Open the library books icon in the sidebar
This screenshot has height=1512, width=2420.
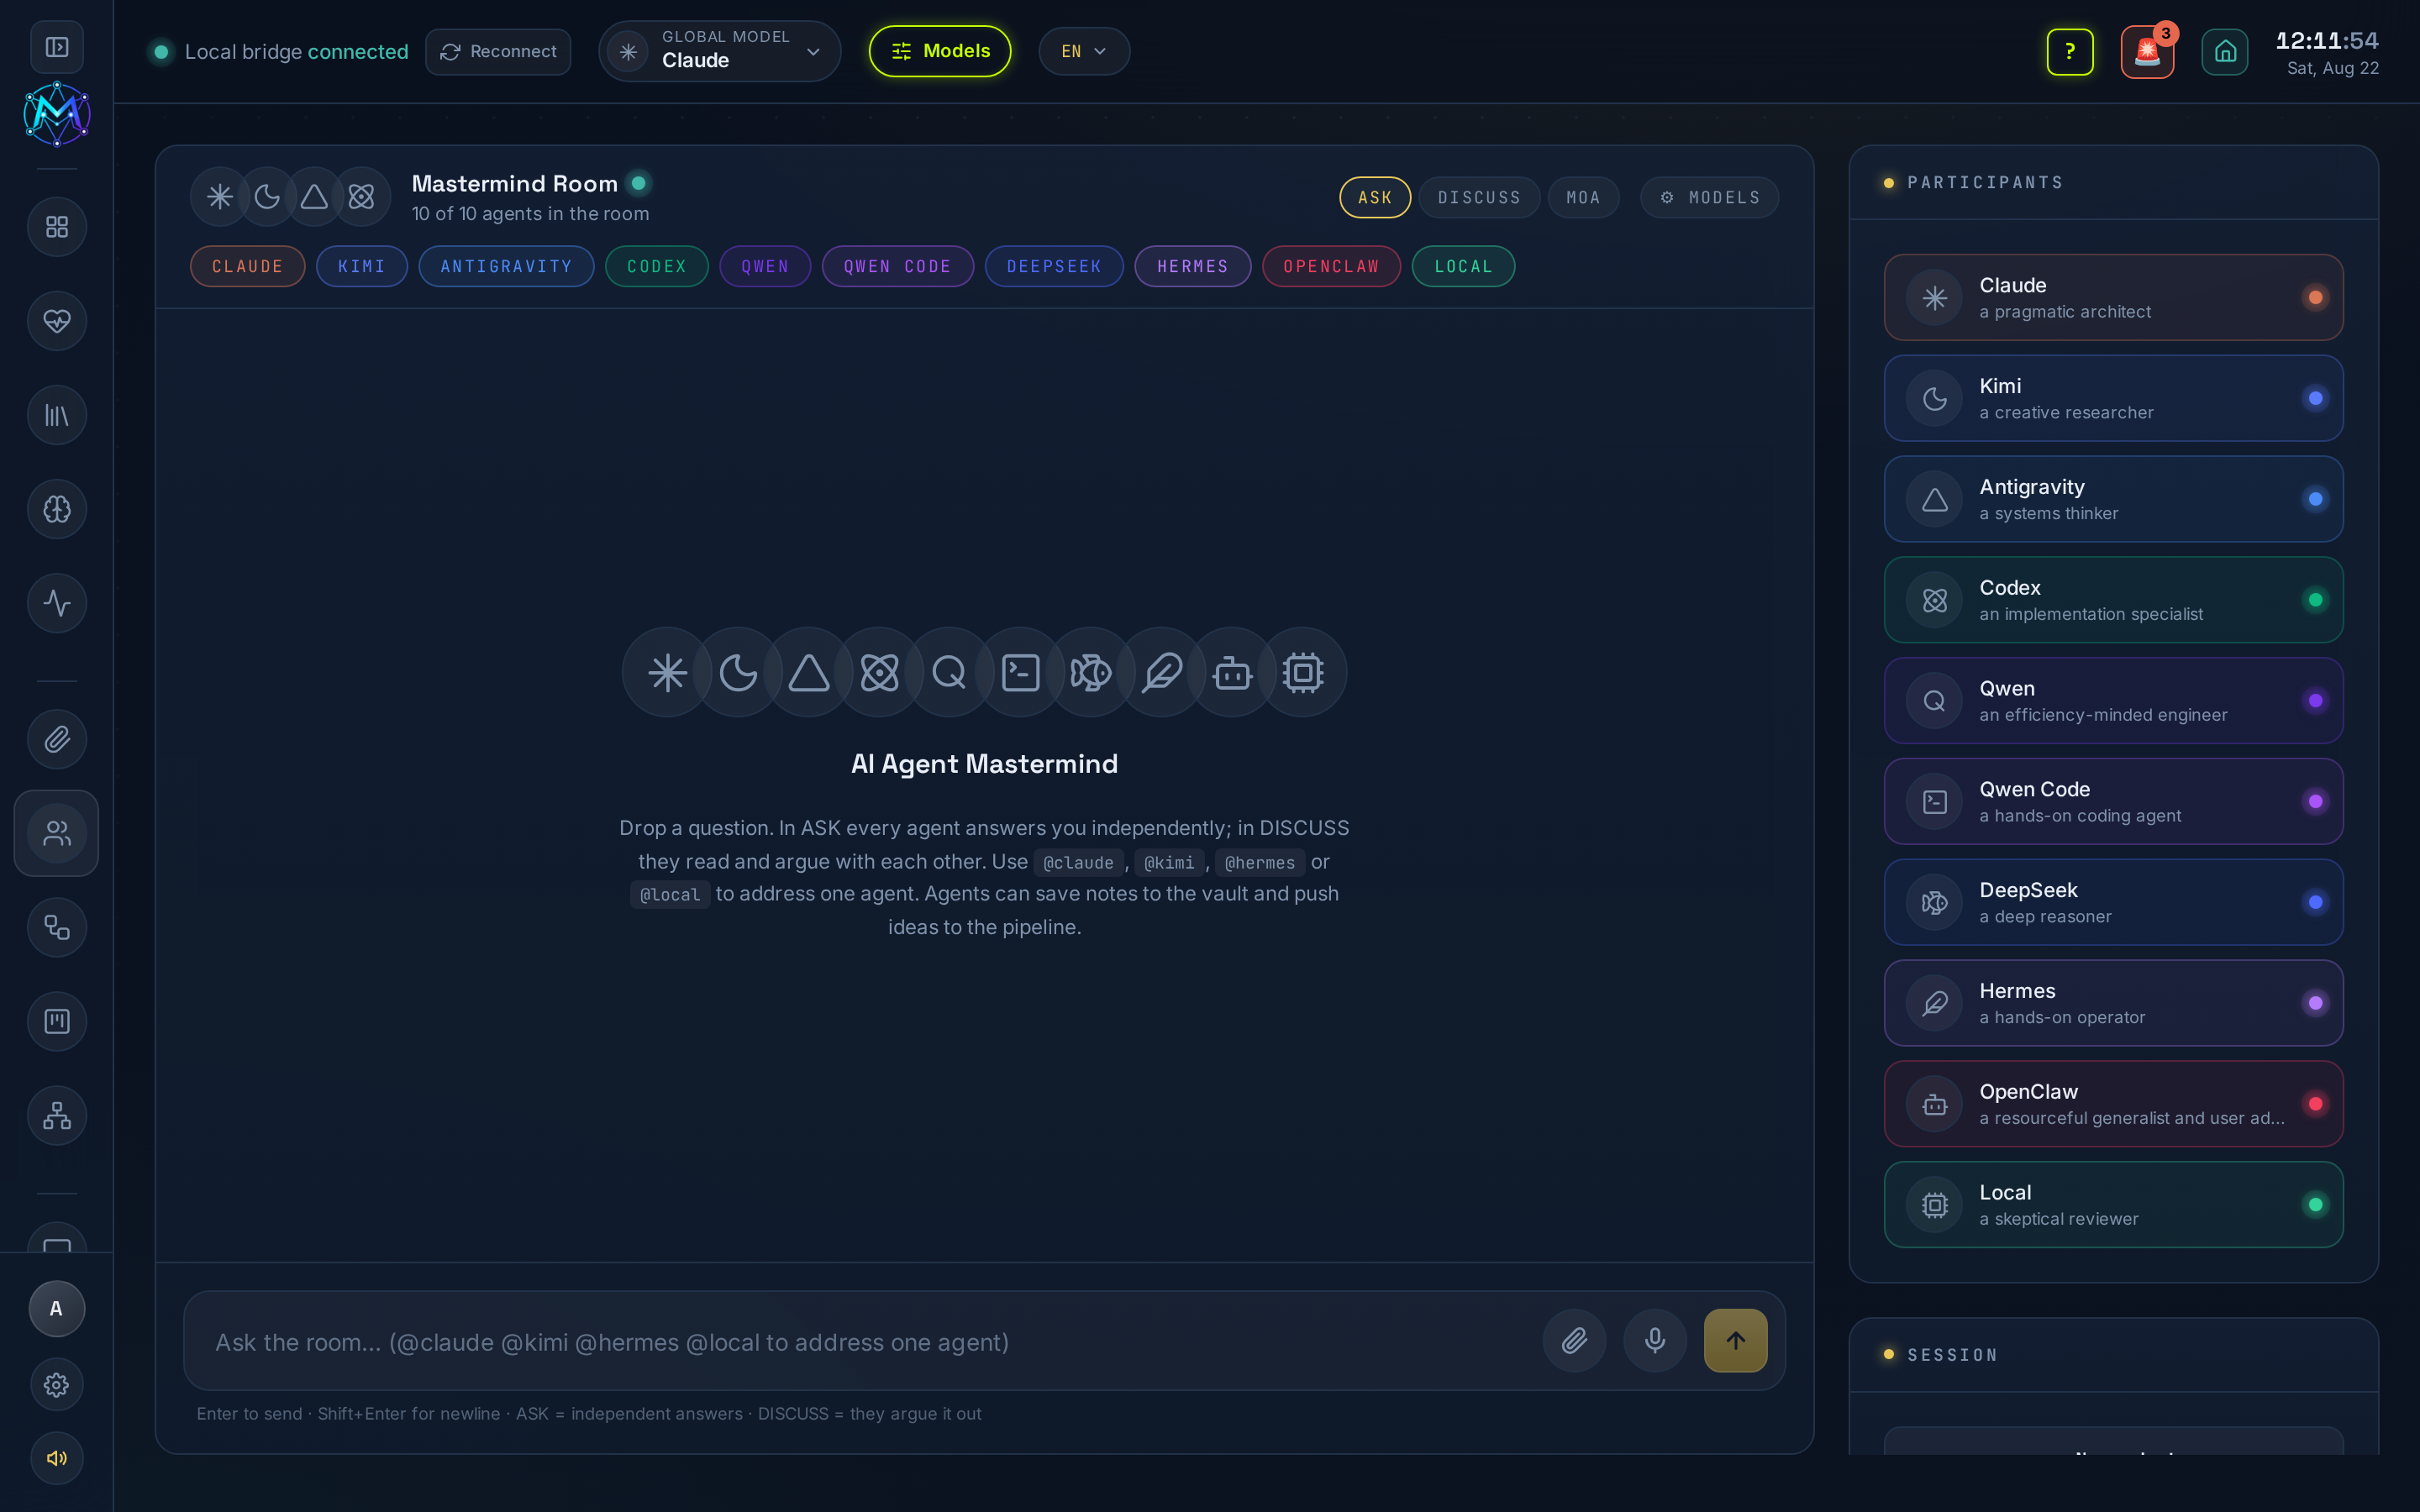pyautogui.click(x=57, y=415)
